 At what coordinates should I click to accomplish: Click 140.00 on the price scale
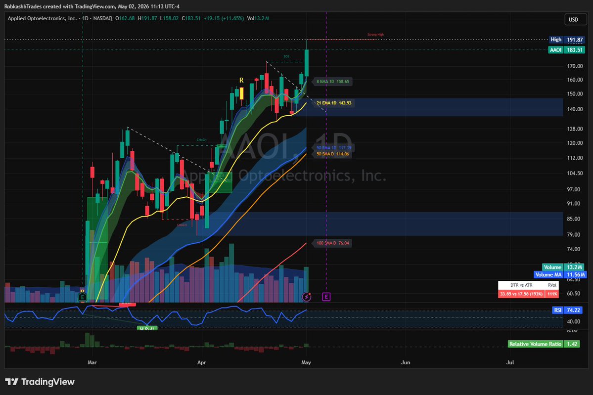[575, 109]
